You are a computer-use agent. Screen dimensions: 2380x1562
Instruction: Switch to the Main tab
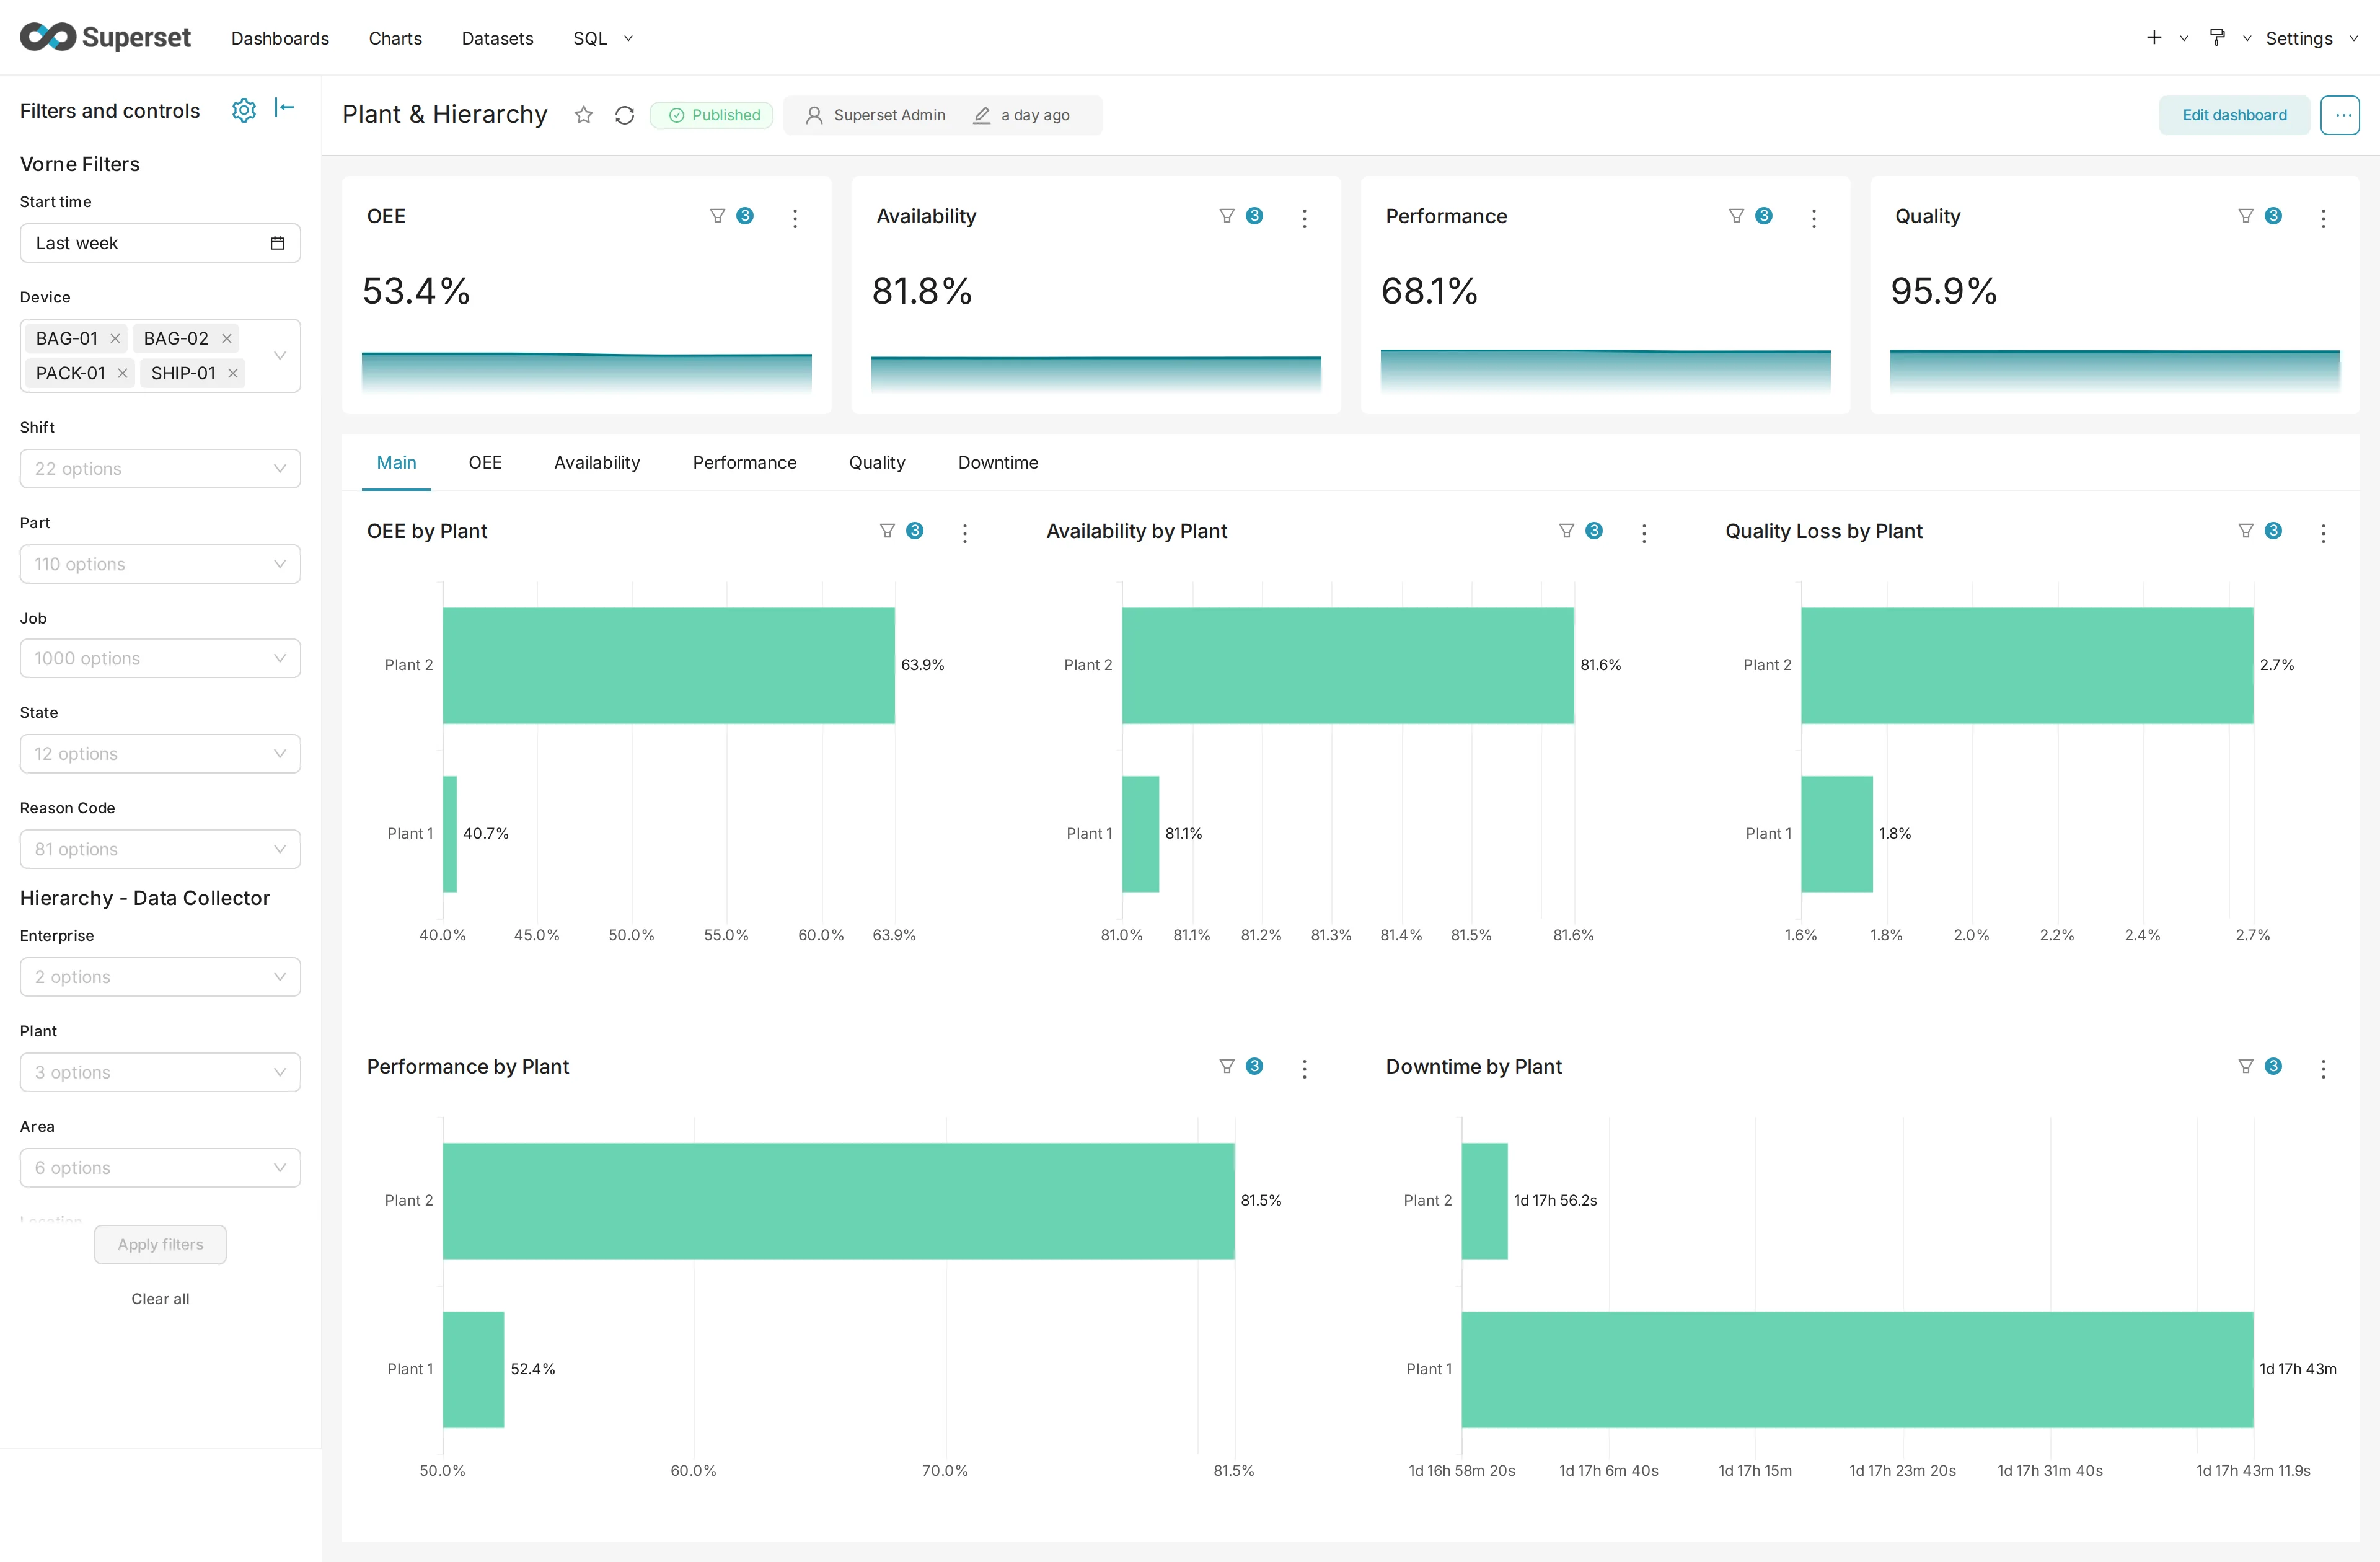[x=396, y=462]
